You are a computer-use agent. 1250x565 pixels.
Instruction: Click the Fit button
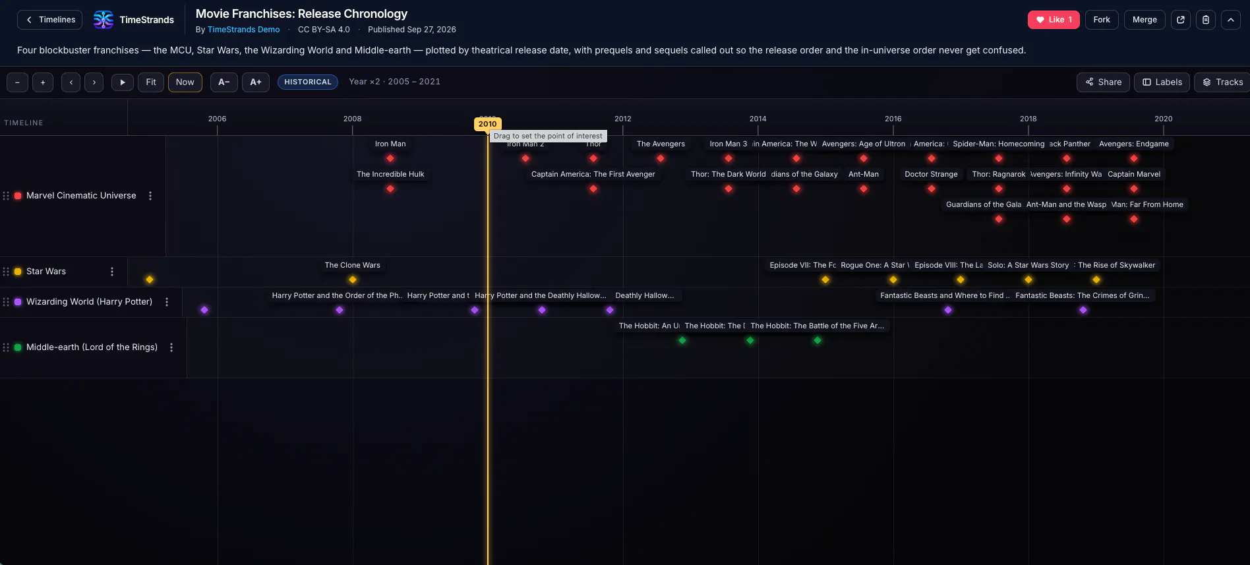point(151,82)
